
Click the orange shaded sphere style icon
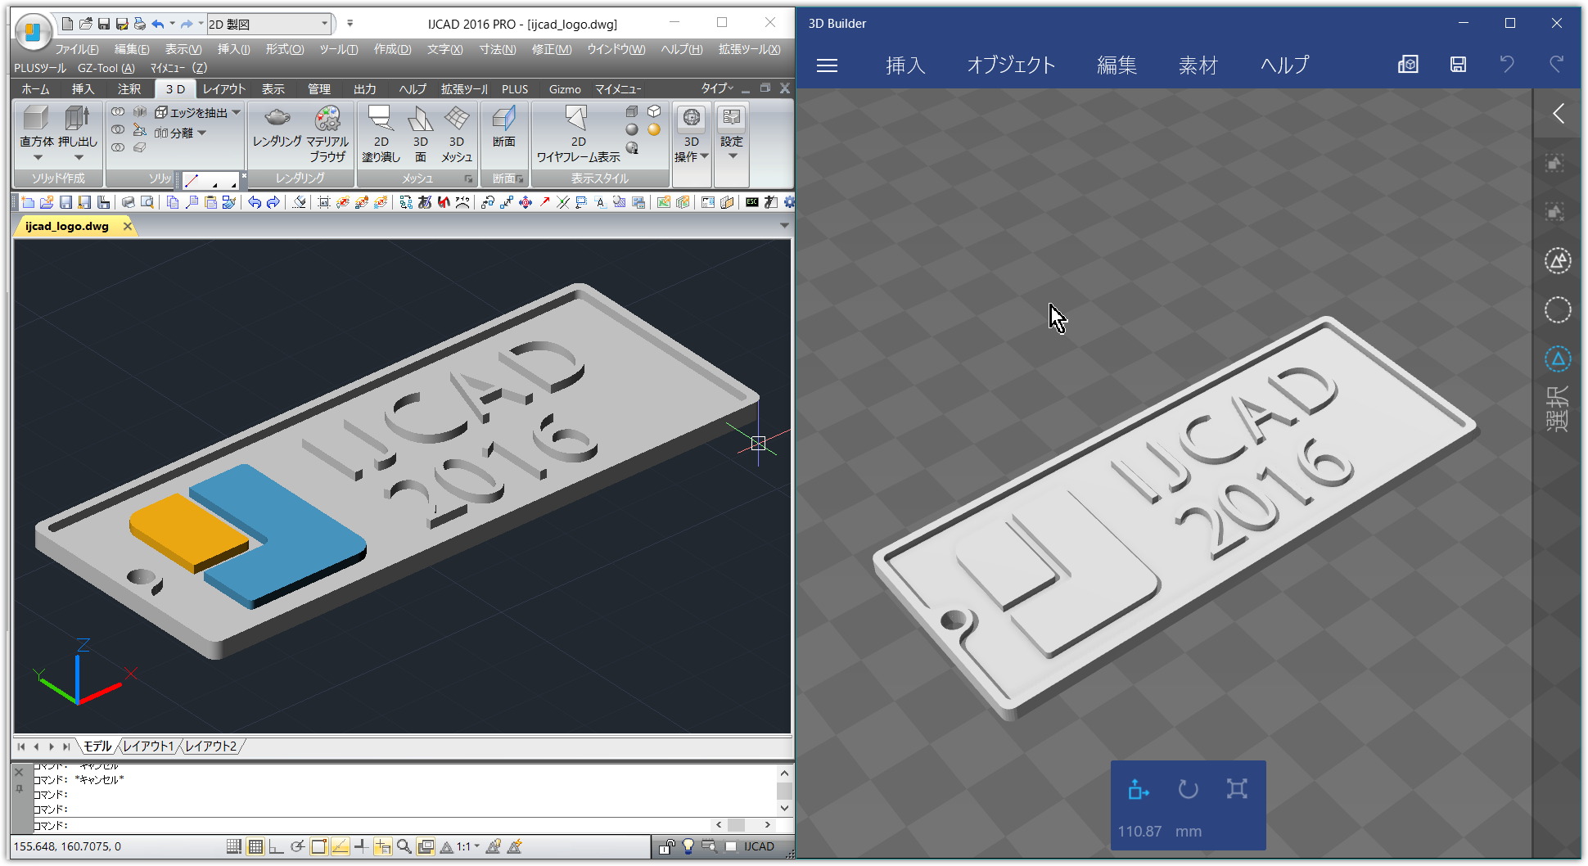pos(654,129)
